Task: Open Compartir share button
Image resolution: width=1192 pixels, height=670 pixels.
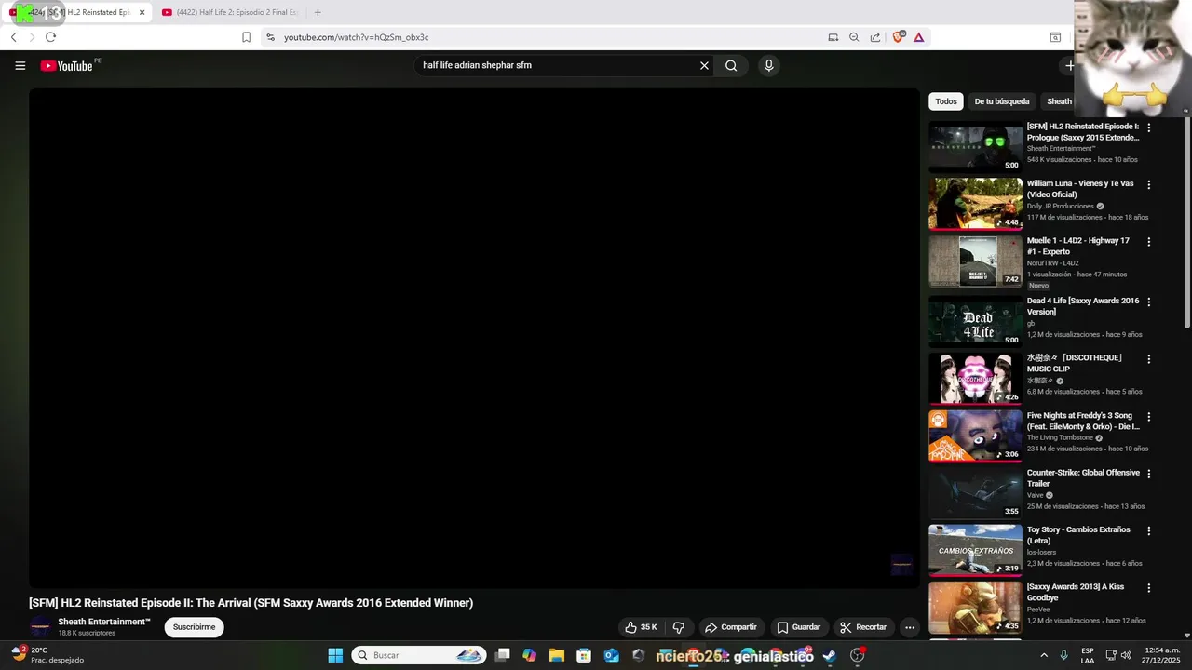Action: (x=731, y=627)
